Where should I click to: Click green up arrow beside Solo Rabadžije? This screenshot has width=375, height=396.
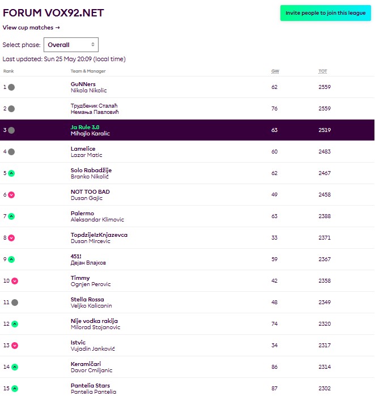coord(11,173)
